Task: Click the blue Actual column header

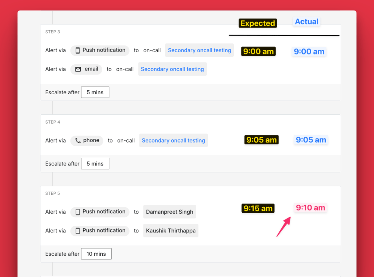Action: (306, 22)
